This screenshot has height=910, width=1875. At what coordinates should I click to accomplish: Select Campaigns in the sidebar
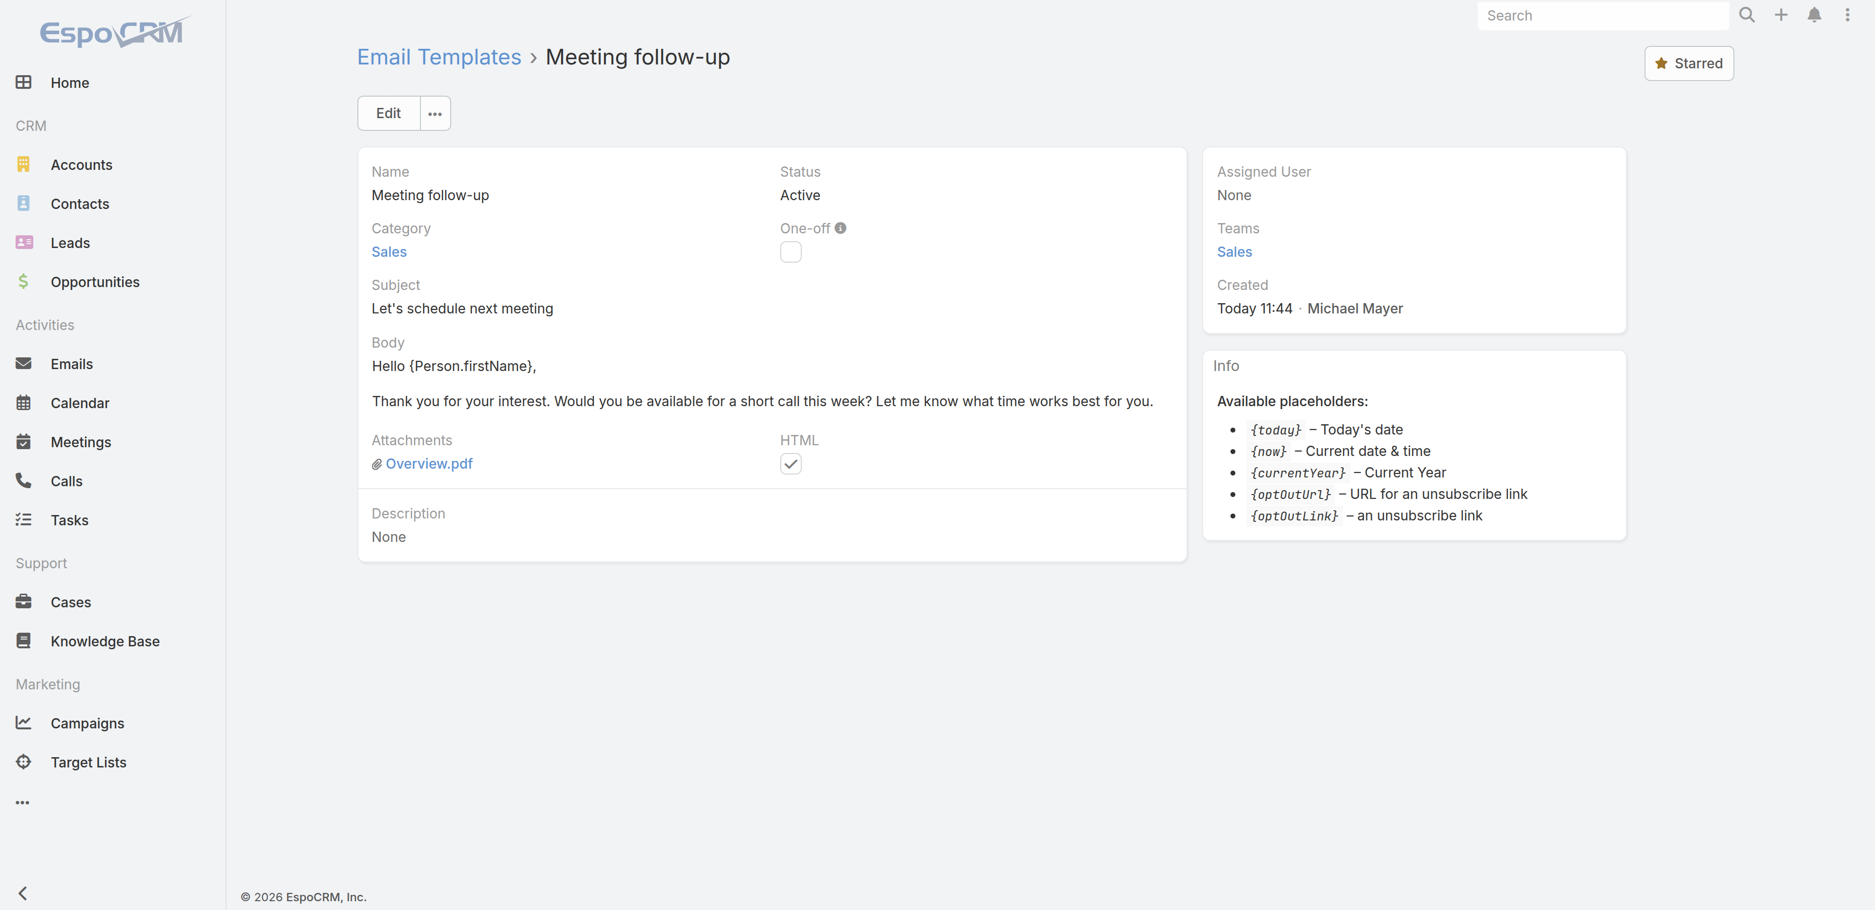point(87,723)
